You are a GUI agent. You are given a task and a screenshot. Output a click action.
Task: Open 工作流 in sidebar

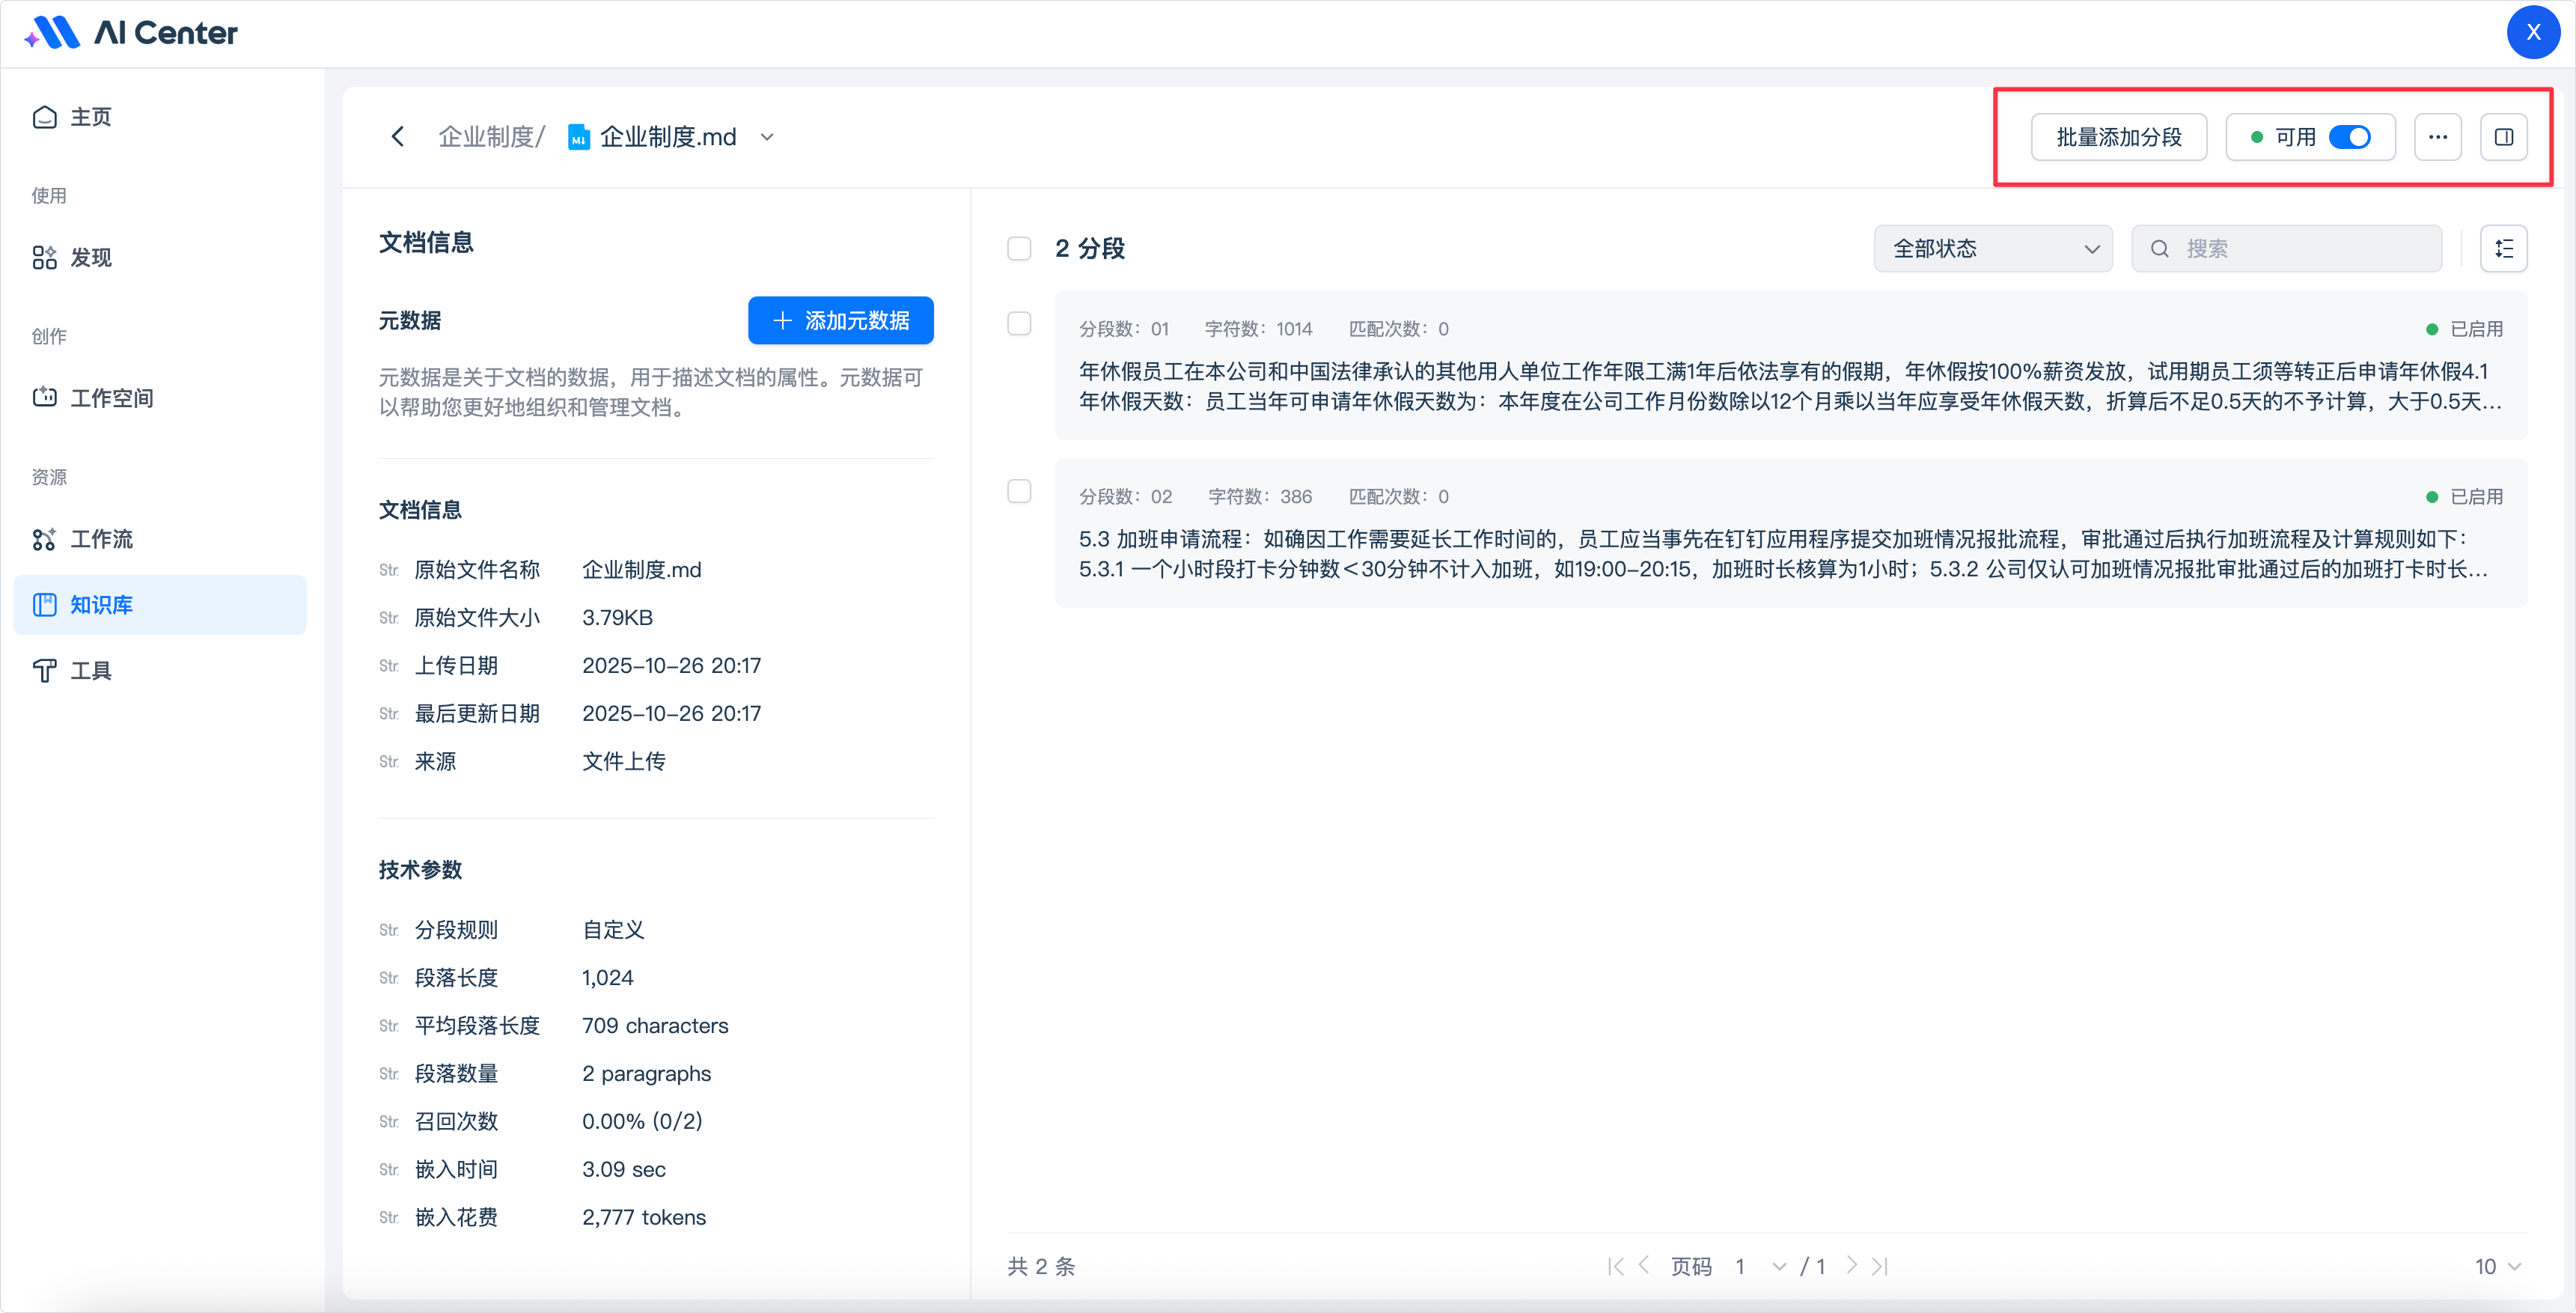pyautogui.click(x=101, y=539)
